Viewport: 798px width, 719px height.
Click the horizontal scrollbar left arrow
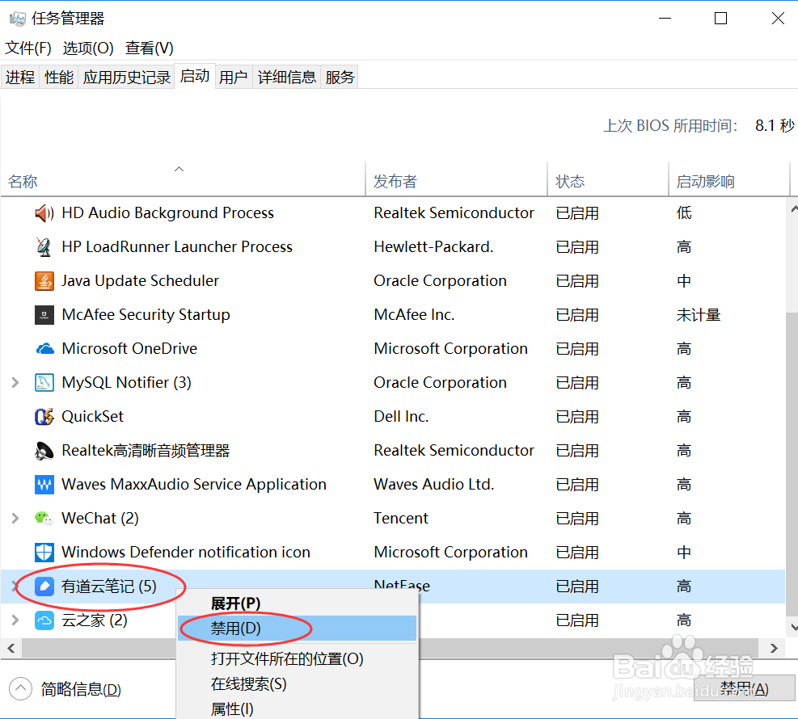pyautogui.click(x=11, y=649)
